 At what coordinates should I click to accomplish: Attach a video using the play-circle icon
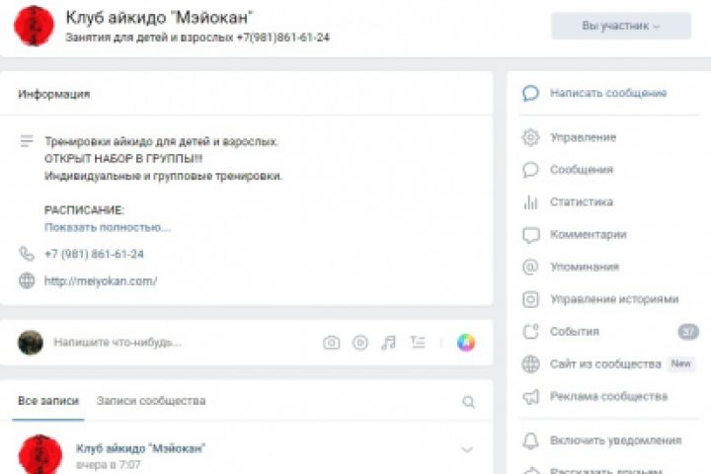[x=360, y=343]
